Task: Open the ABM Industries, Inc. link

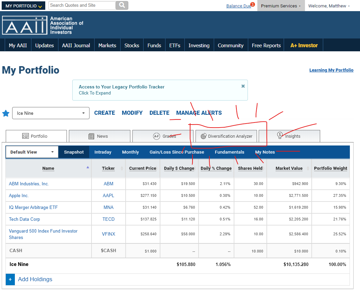Action: point(29,184)
